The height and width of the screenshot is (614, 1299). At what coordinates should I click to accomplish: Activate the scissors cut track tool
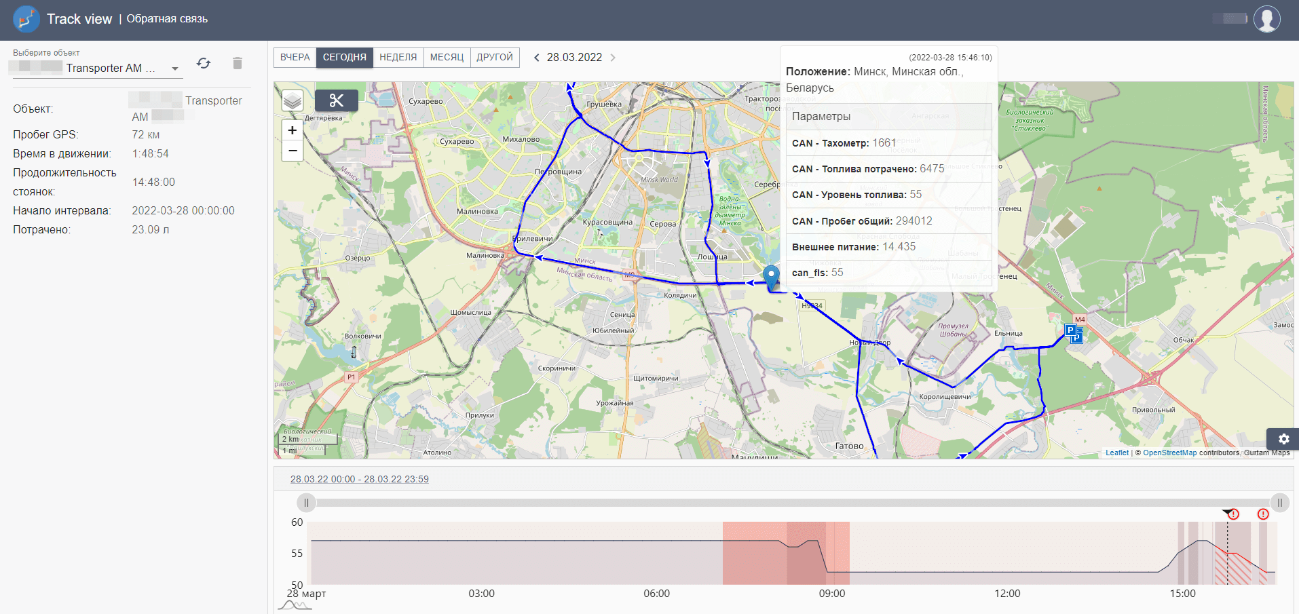click(x=336, y=100)
